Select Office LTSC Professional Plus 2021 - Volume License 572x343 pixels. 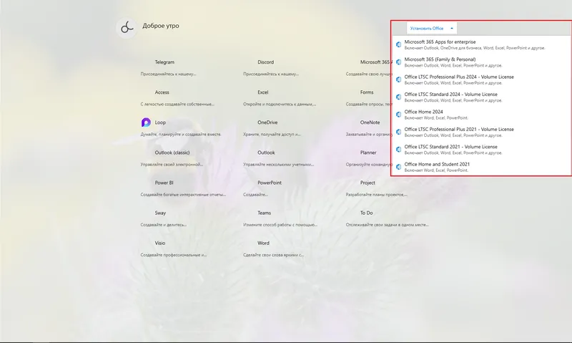point(480,132)
